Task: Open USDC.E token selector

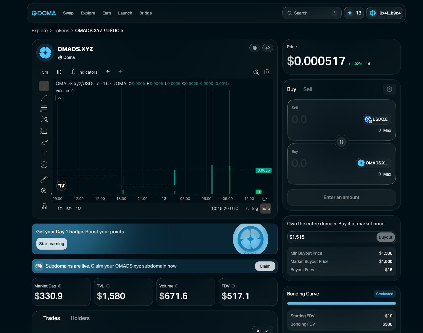Action: pyautogui.click(x=377, y=119)
